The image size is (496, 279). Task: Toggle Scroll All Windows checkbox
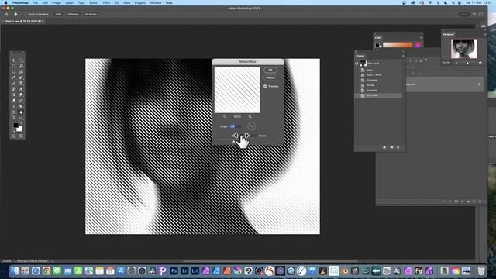26,14
